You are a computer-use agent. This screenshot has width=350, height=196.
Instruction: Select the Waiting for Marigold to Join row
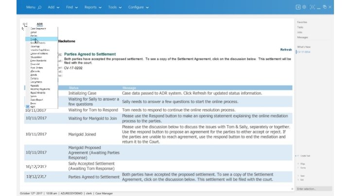(158, 119)
